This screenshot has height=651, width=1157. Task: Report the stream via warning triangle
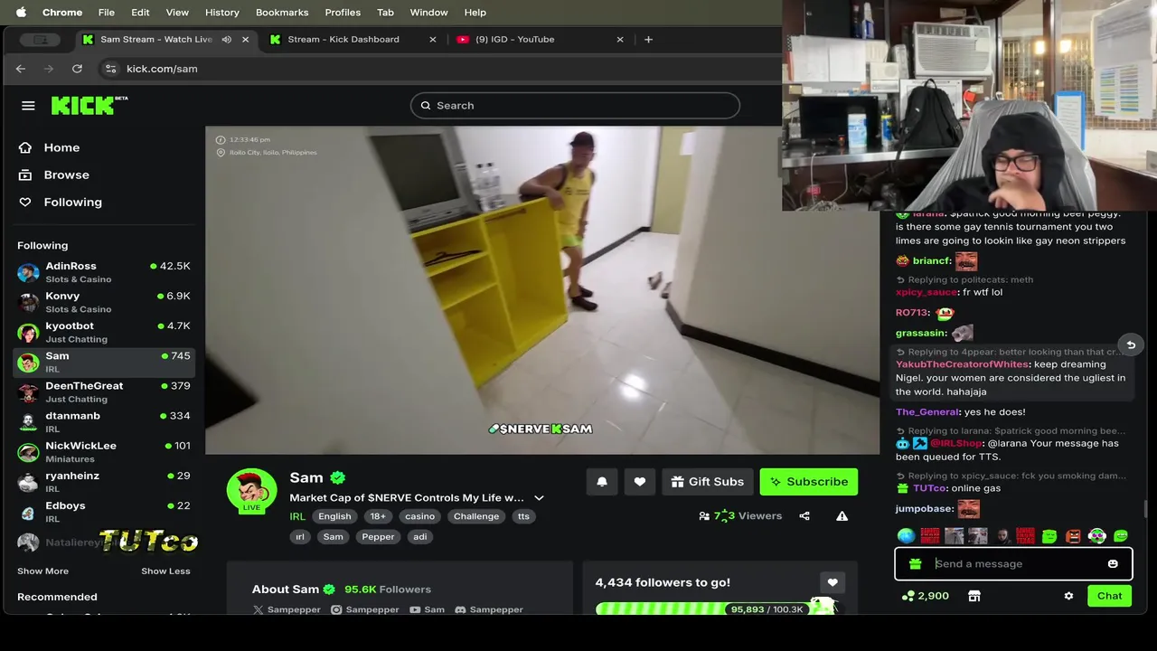tap(842, 516)
